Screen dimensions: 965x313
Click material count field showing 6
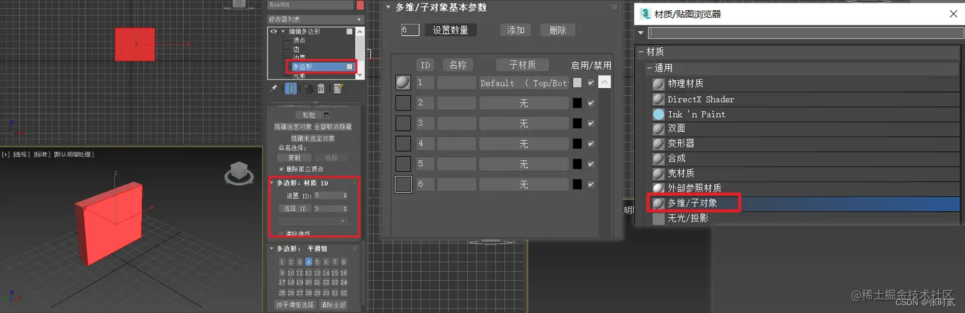(x=410, y=30)
